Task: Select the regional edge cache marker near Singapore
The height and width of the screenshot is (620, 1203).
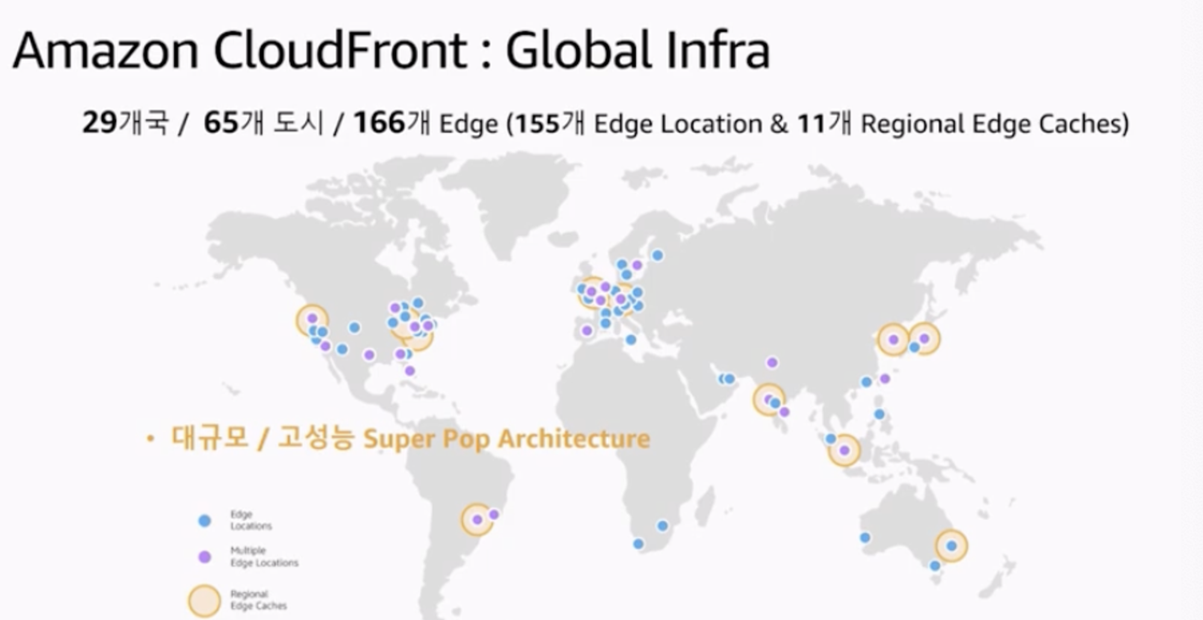Action: [x=844, y=450]
